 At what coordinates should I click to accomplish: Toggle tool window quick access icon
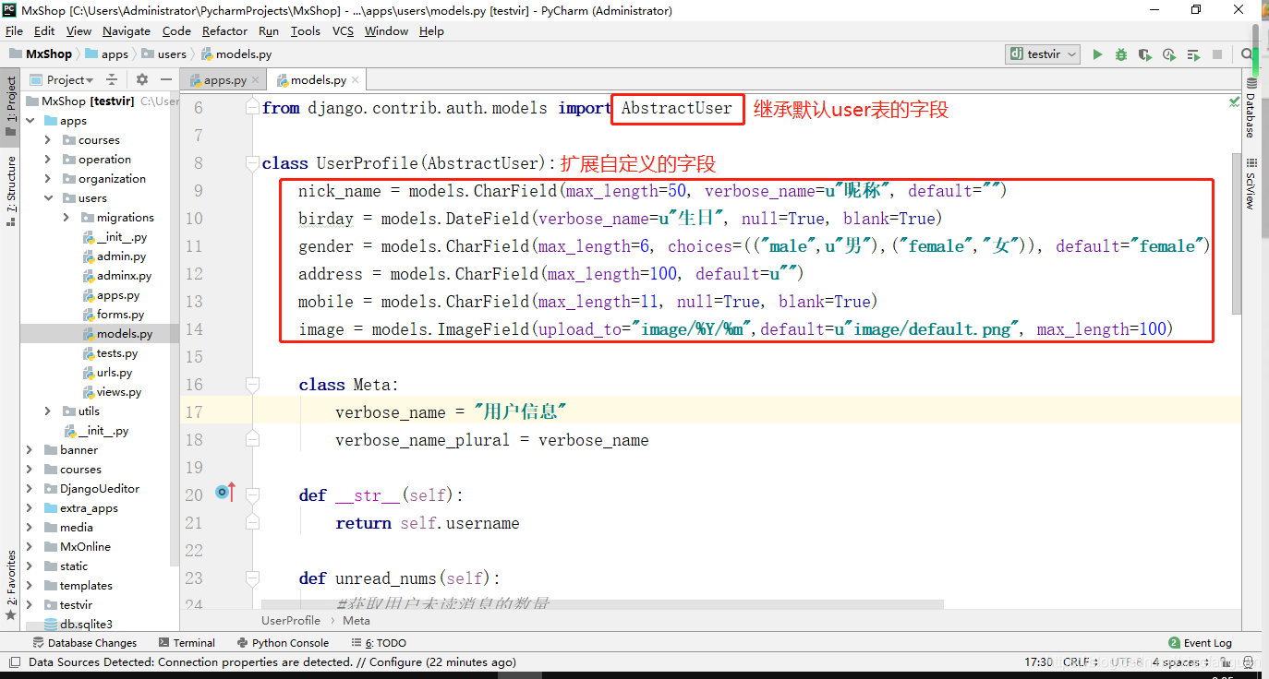click(13, 661)
